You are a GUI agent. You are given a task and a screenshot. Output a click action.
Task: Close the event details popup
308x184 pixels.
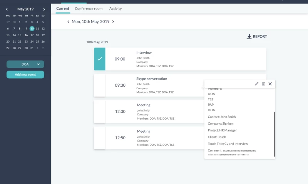click(270, 84)
